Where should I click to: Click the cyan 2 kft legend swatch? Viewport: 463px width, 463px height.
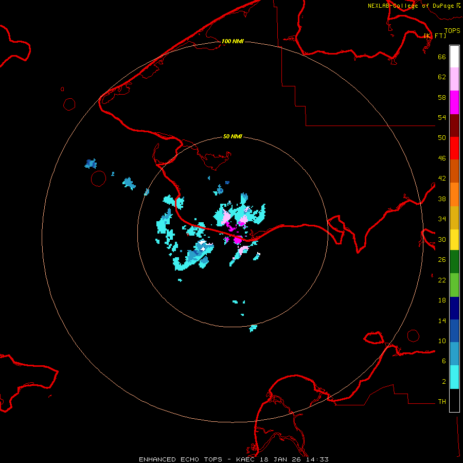click(454, 377)
